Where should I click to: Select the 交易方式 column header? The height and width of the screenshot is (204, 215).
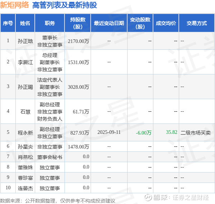click(x=197, y=23)
